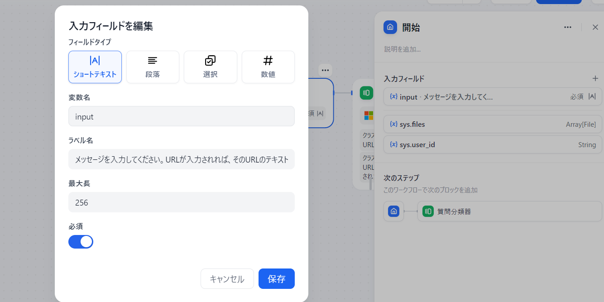This screenshot has width=604, height=302.
Task: Select the 数値 field type
Action: 268,67
